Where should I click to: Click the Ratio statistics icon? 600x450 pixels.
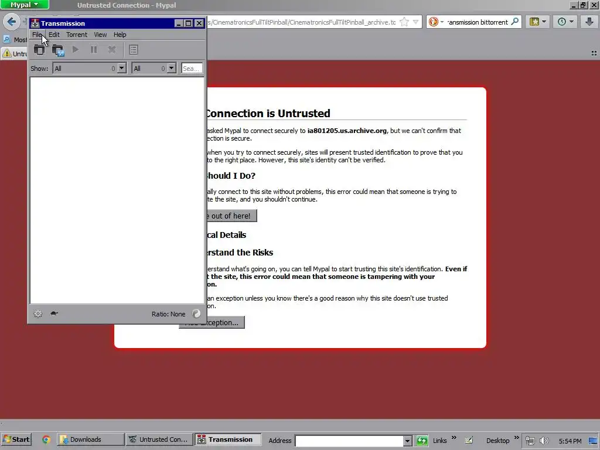tap(196, 314)
